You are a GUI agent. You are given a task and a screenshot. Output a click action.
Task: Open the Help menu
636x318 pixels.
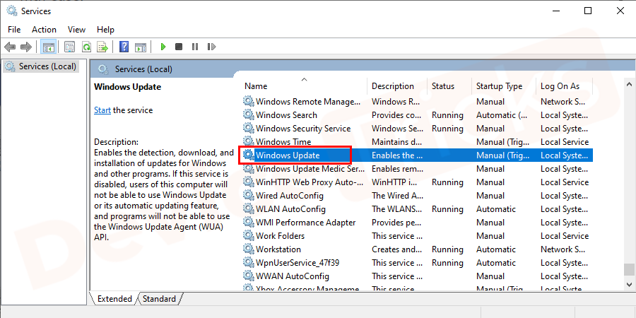(x=105, y=30)
